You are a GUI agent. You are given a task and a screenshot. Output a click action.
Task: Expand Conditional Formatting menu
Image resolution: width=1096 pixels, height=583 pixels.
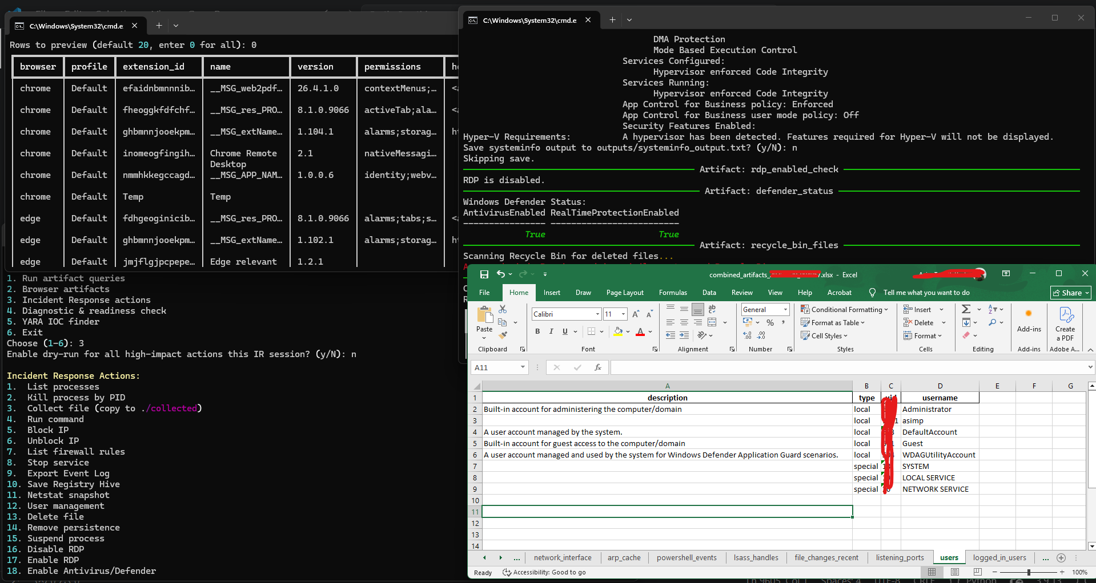coord(844,310)
